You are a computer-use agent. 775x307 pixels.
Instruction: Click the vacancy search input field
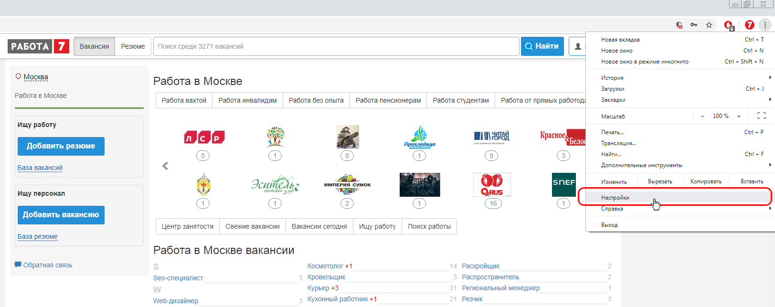336,46
